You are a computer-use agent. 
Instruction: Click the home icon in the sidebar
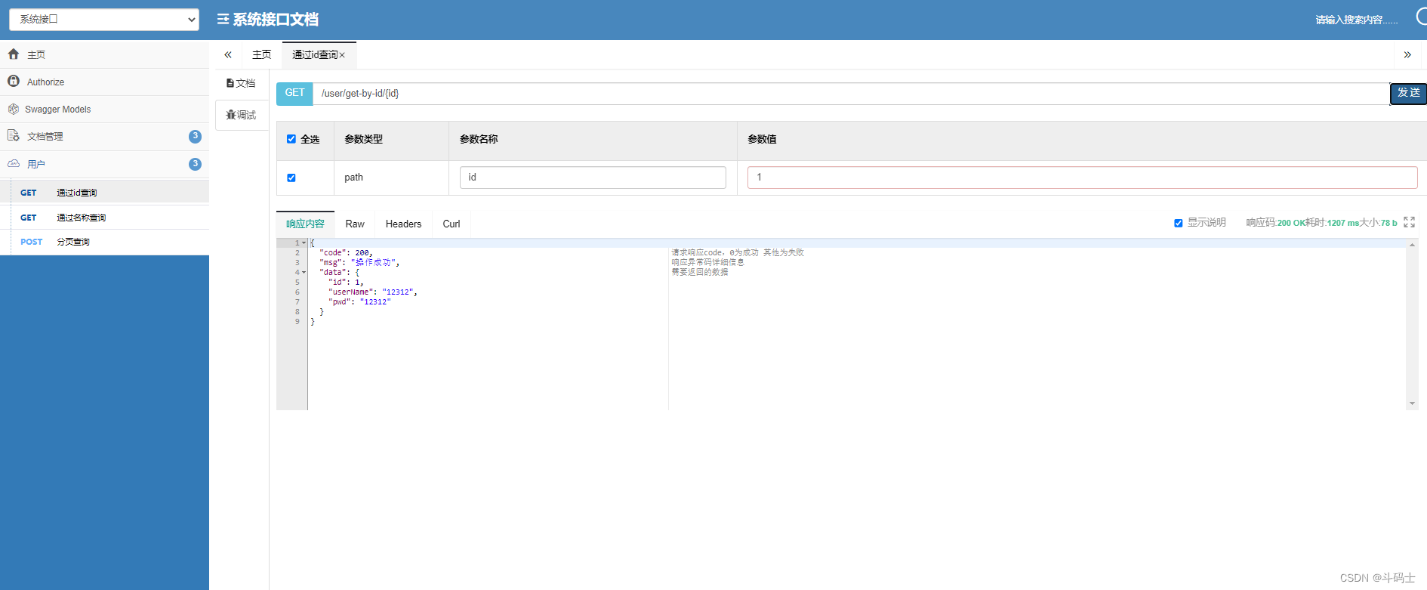coord(14,54)
